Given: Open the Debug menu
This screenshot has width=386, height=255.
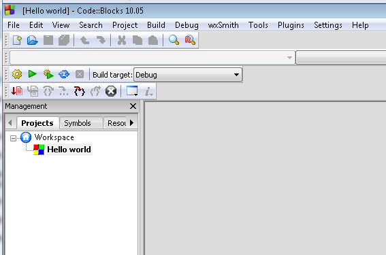Looking at the screenshot, I should click(187, 25).
